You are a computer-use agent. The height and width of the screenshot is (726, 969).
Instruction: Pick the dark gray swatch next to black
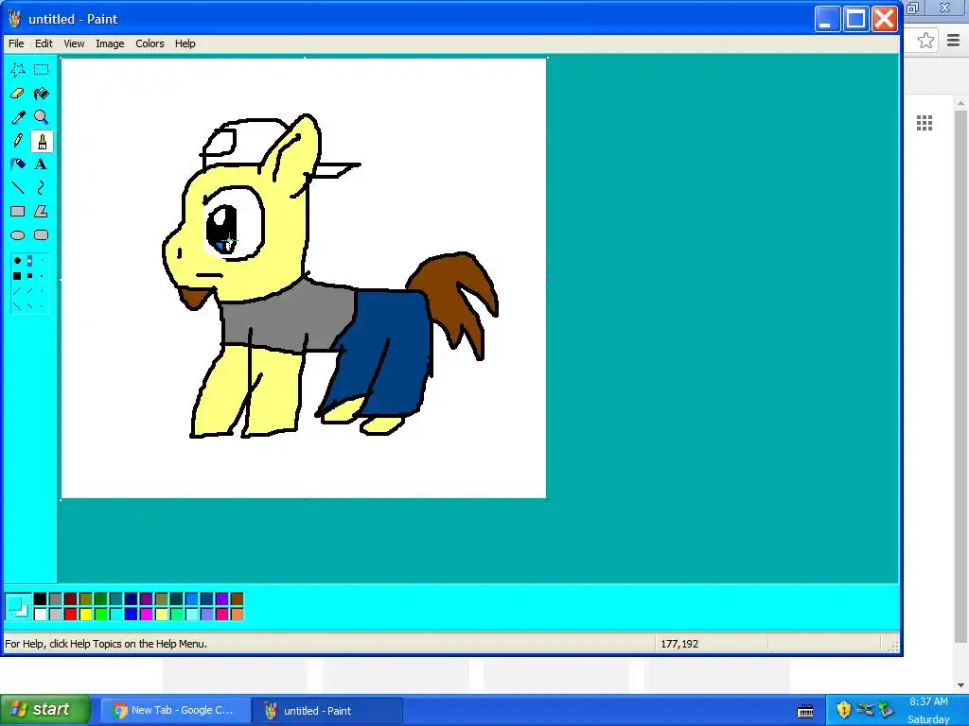pyautogui.click(x=55, y=598)
